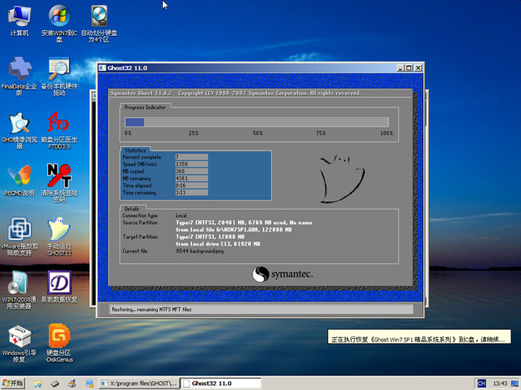Viewport: 521px width, 390px height.
Task: Click the Ghost progress indicator bar
Action: (256, 122)
